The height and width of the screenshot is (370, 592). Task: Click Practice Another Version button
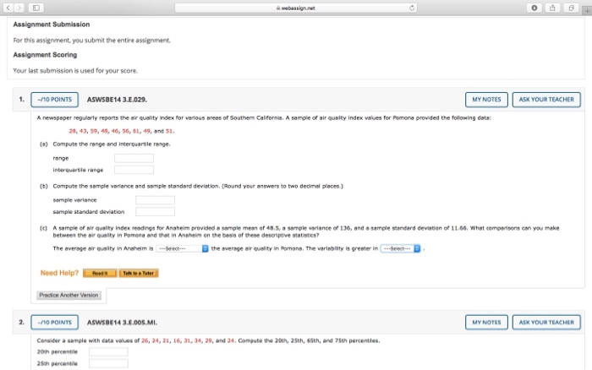coord(69,295)
